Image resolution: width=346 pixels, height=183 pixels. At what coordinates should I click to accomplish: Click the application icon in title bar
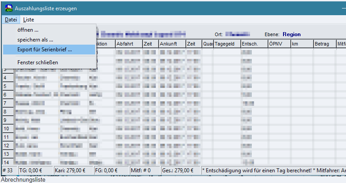pyautogui.click(x=9, y=8)
